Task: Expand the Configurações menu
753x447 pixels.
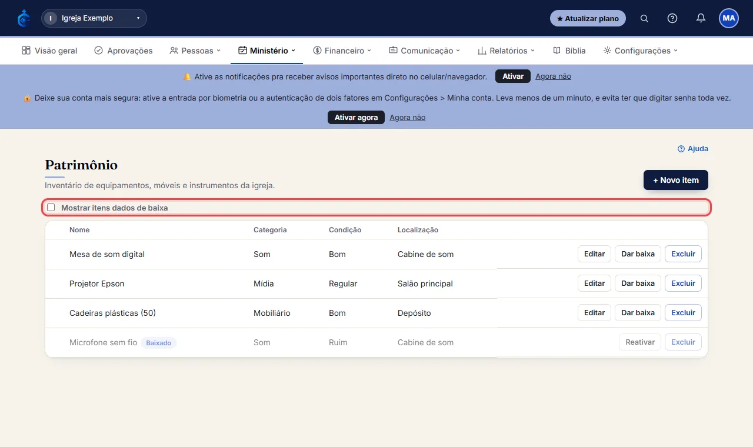Action: (640, 51)
